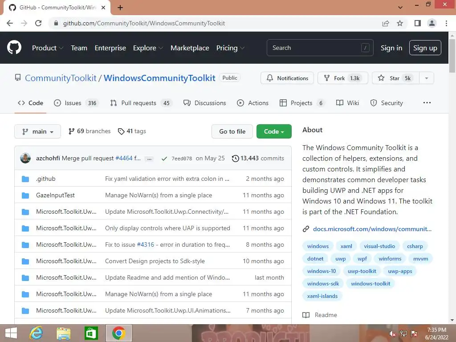Open the green Code dropdown button
The height and width of the screenshot is (342, 456).
[x=274, y=131]
